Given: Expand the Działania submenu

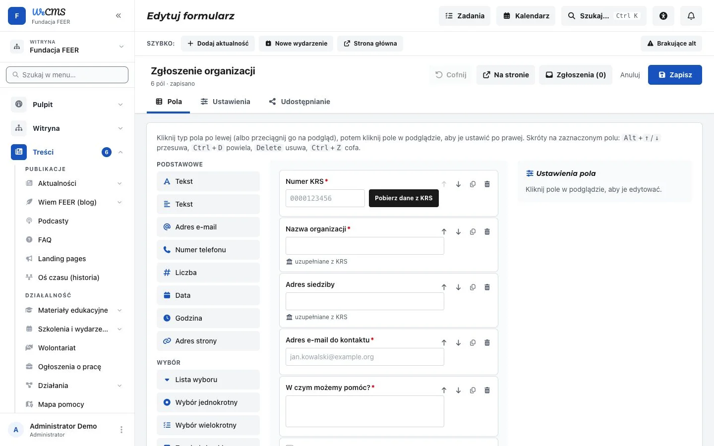Looking at the screenshot, I should [119, 386].
